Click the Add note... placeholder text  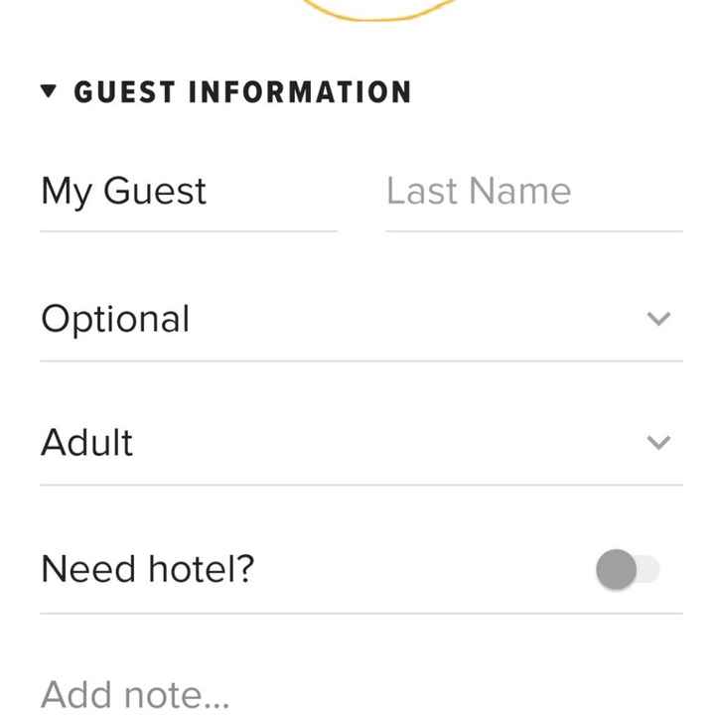(x=135, y=694)
